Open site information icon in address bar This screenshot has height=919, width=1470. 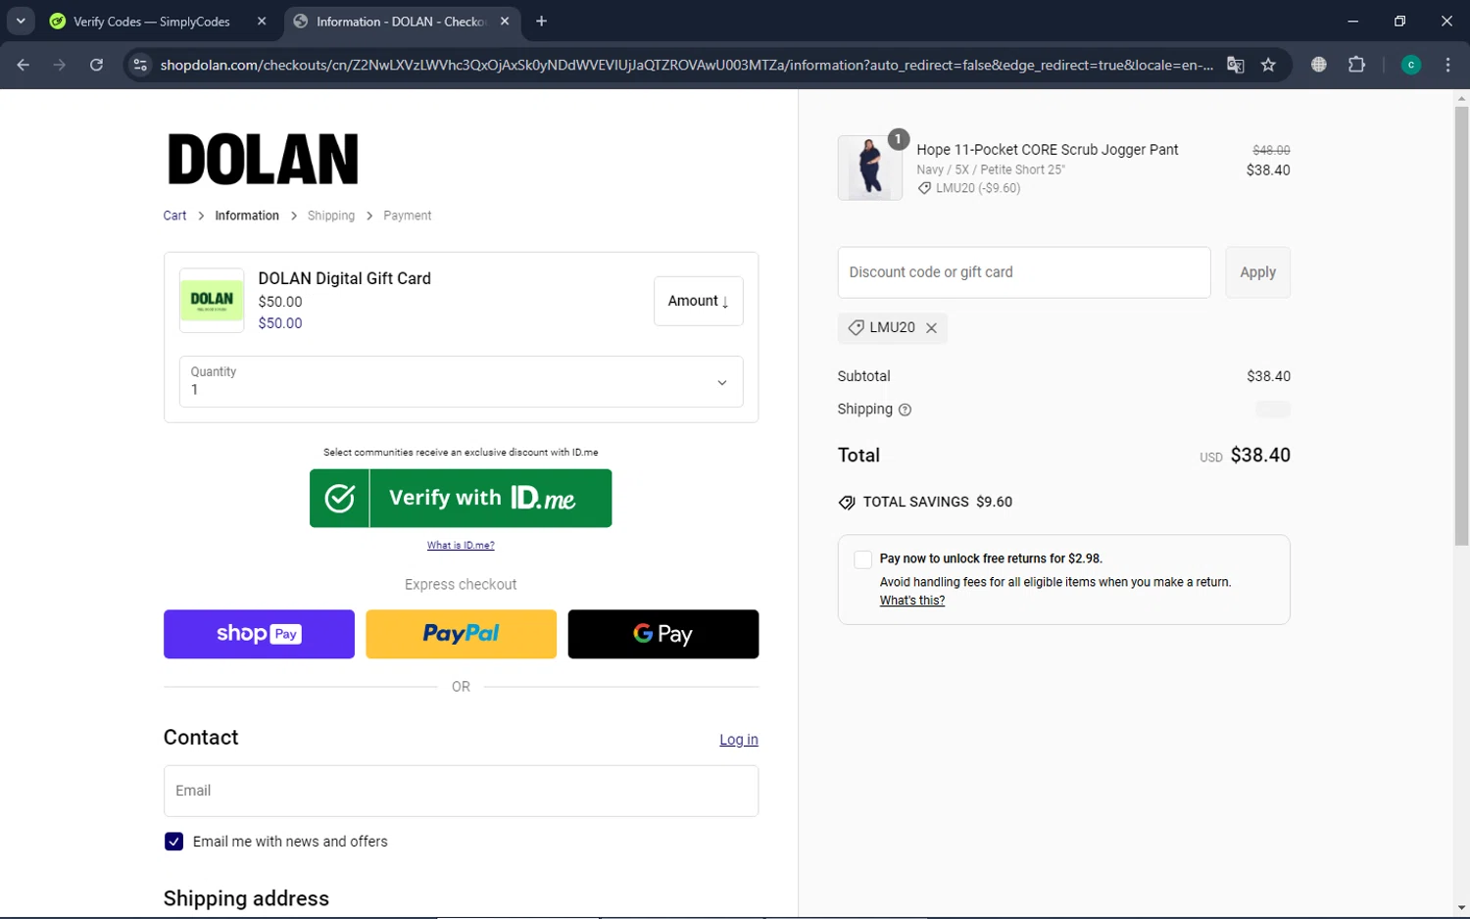click(140, 65)
